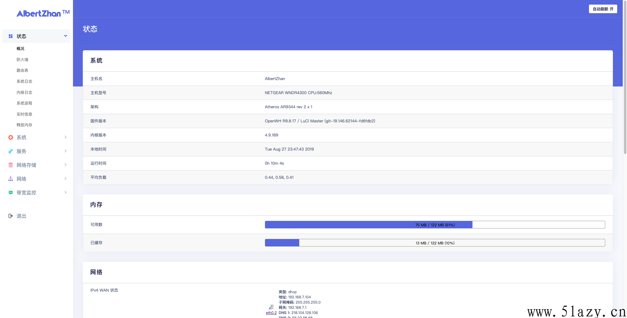Open the 系统进程 submenu item
This screenshot has width=627, height=318.
24,103
